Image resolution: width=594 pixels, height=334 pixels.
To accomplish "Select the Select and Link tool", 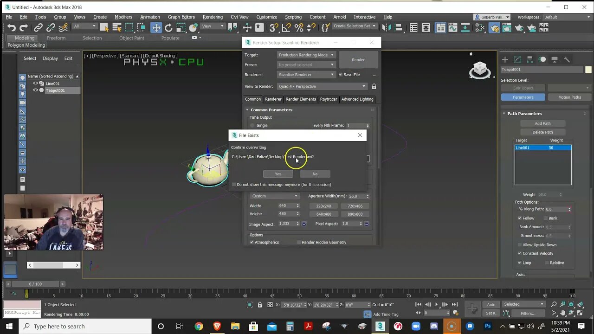I will 38,28.
